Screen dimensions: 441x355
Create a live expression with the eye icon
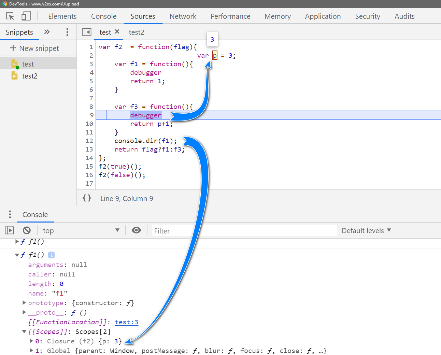(x=136, y=230)
